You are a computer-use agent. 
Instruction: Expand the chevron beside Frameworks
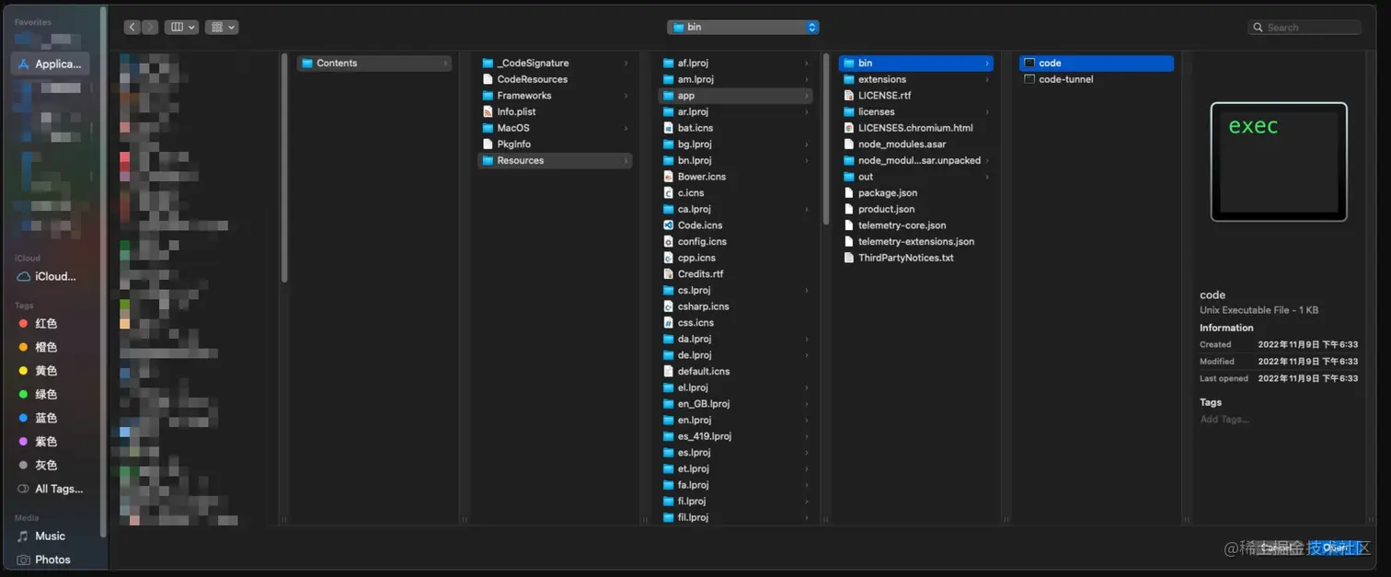tap(626, 96)
